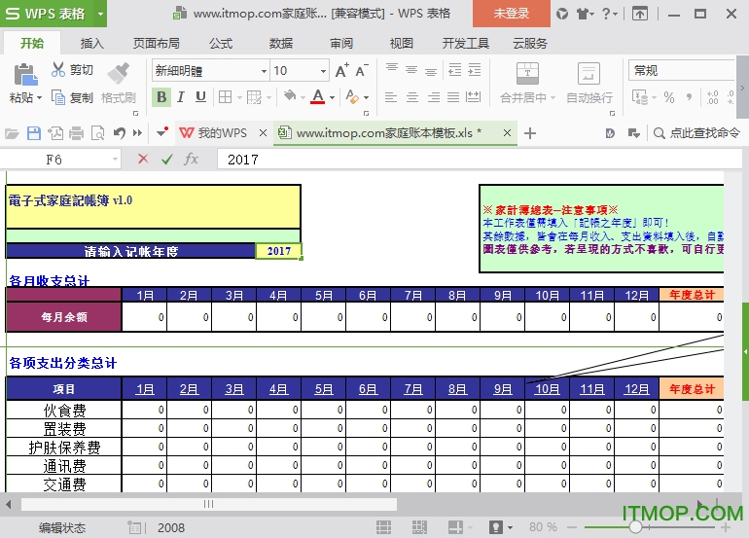Screen dimensions: 749x538
Task: Click Merge and Center 合并居中
Action: 527,83
